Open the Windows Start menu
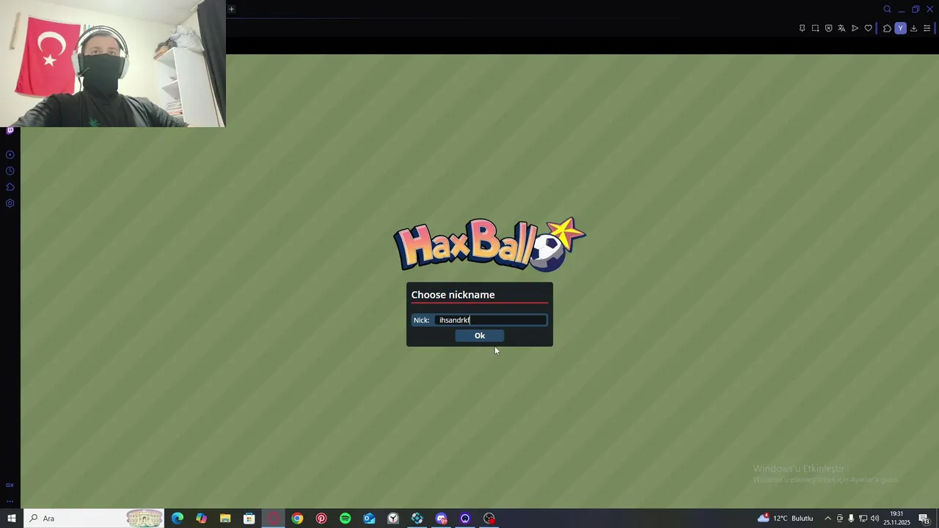 point(11,518)
